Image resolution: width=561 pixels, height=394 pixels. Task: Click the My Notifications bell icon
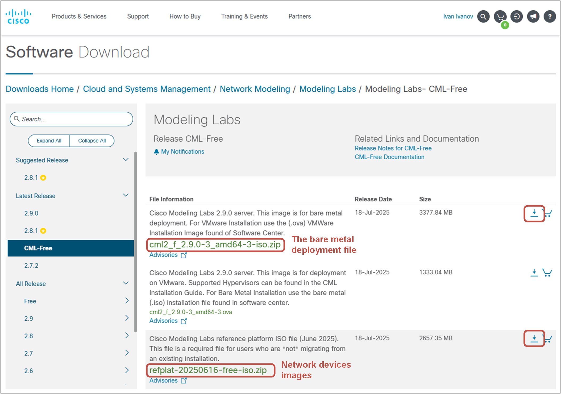(x=156, y=152)
